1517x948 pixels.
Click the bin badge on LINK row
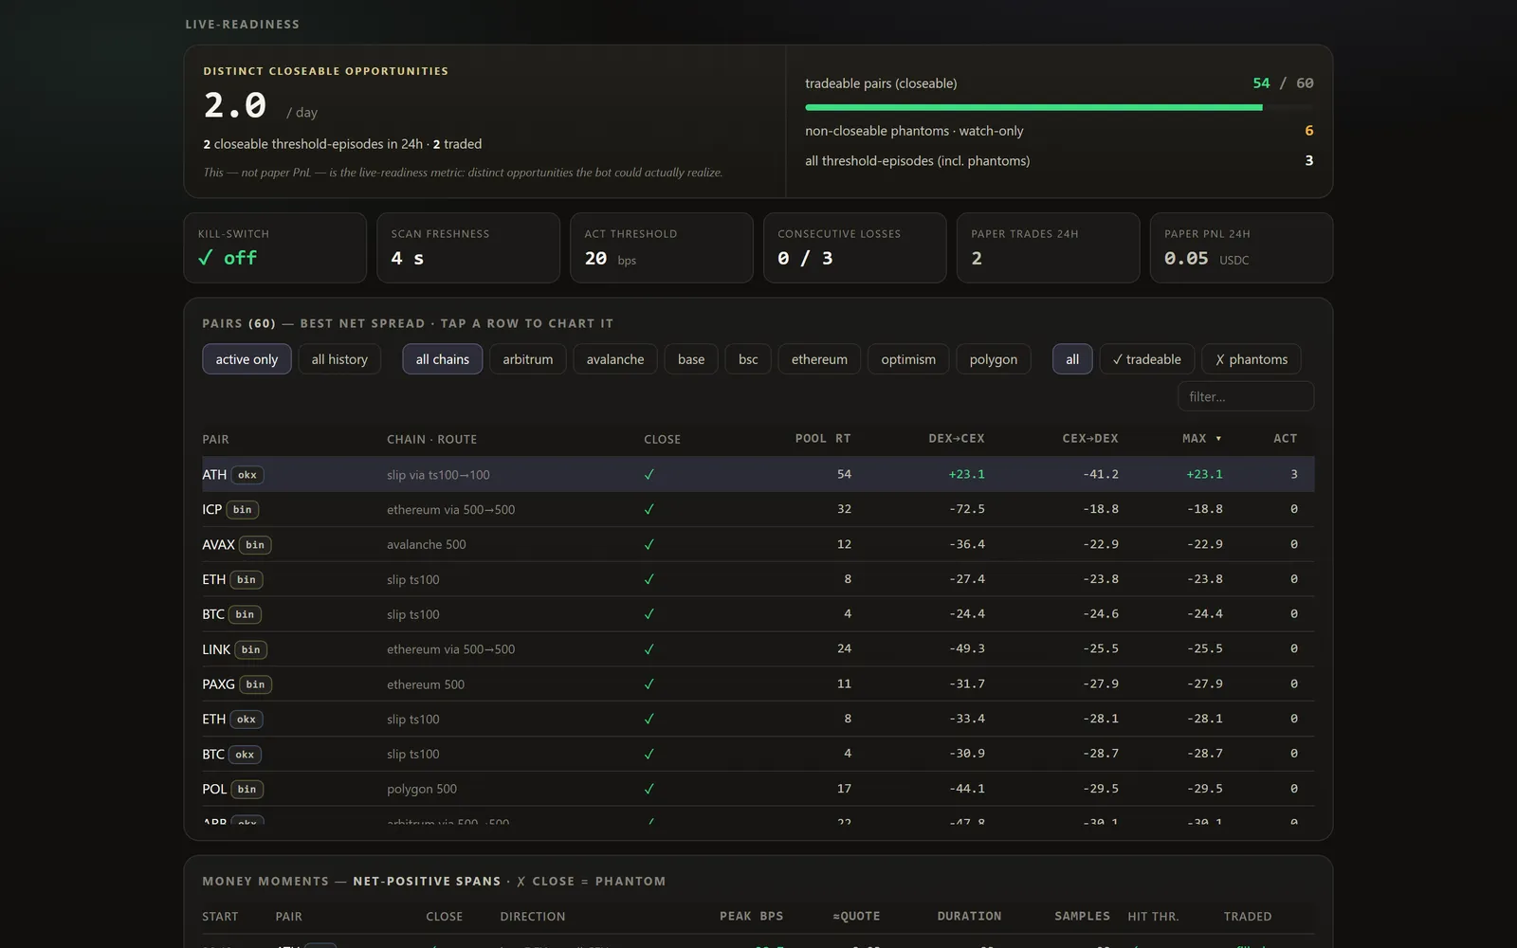[x=250, y=649]
